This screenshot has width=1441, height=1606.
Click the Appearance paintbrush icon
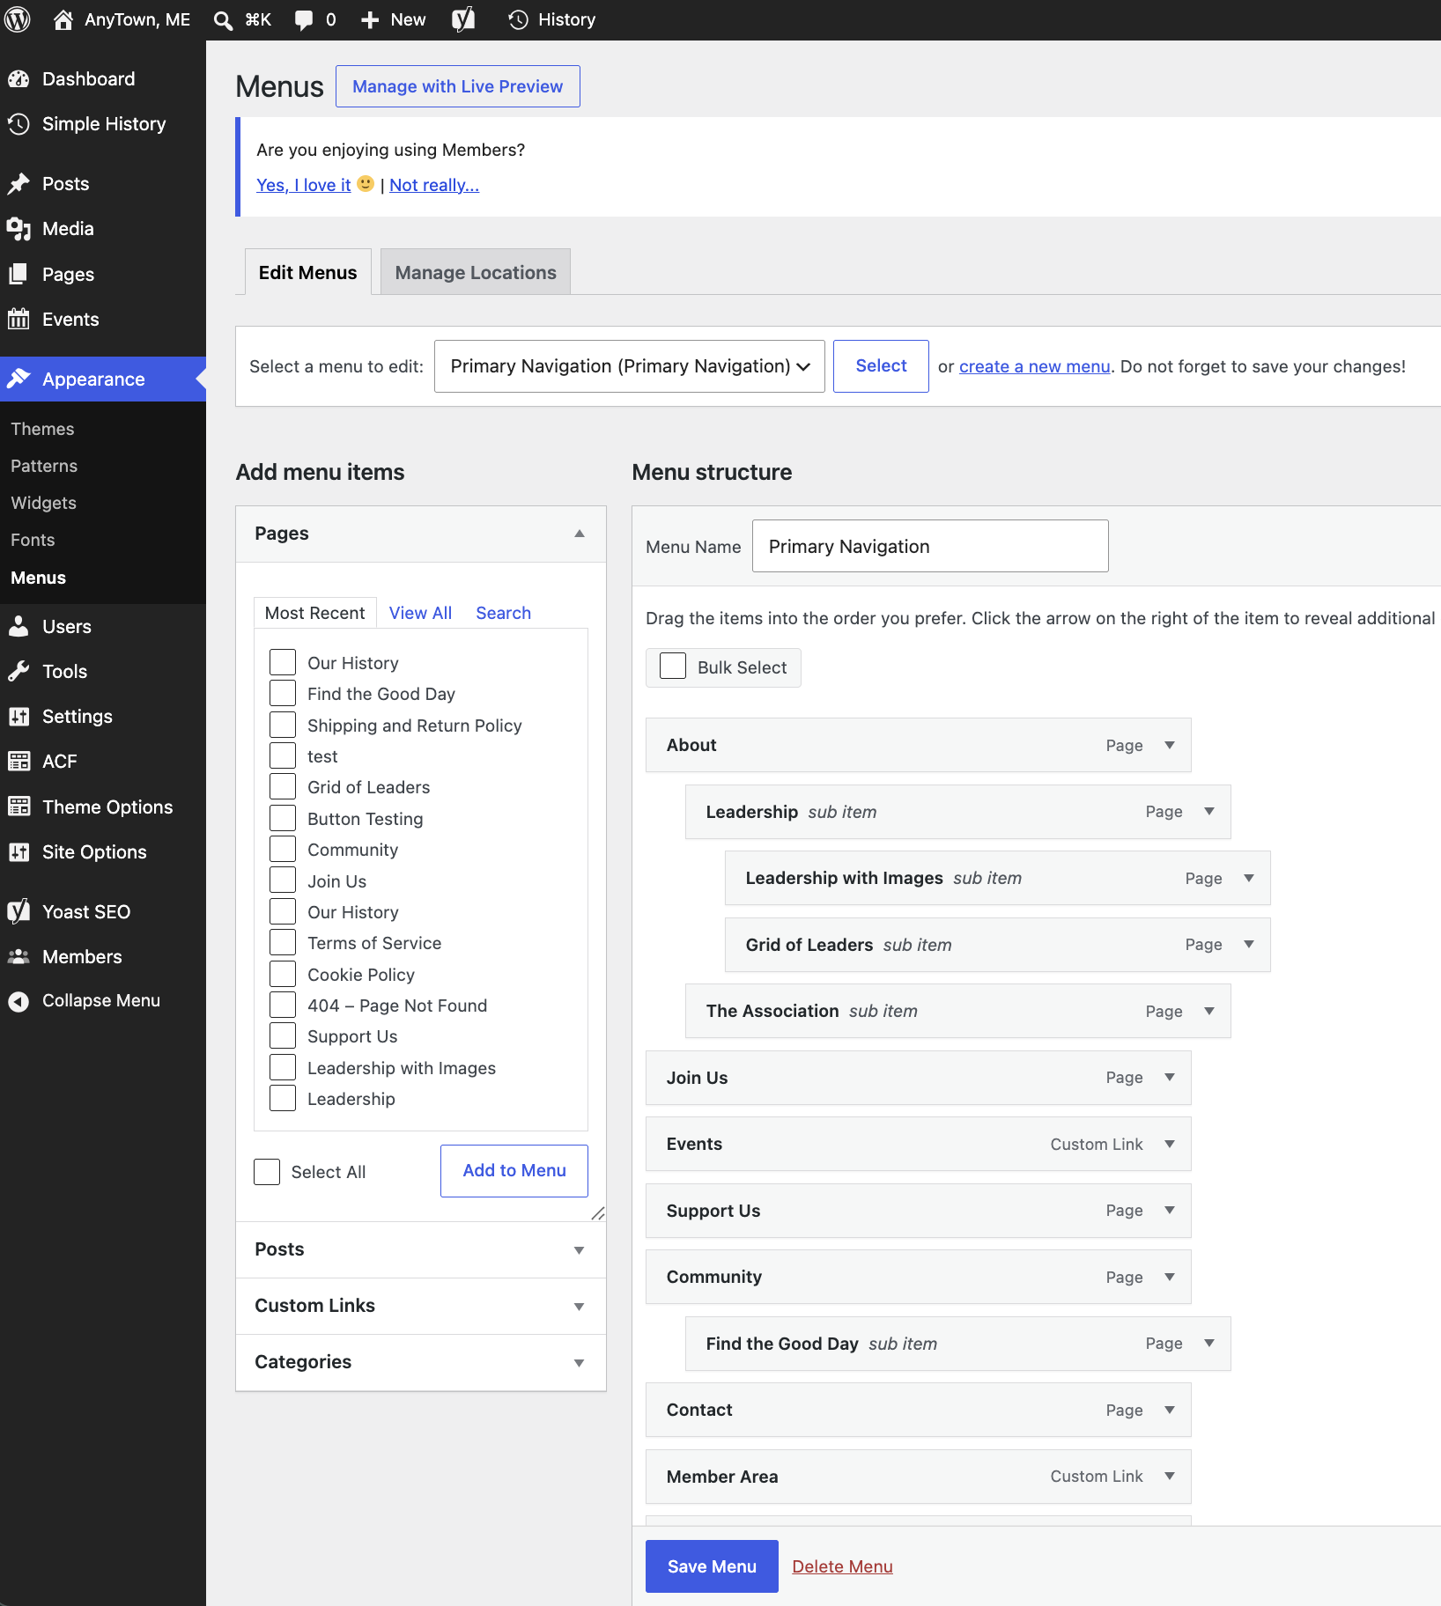click(x=18, y=379)
